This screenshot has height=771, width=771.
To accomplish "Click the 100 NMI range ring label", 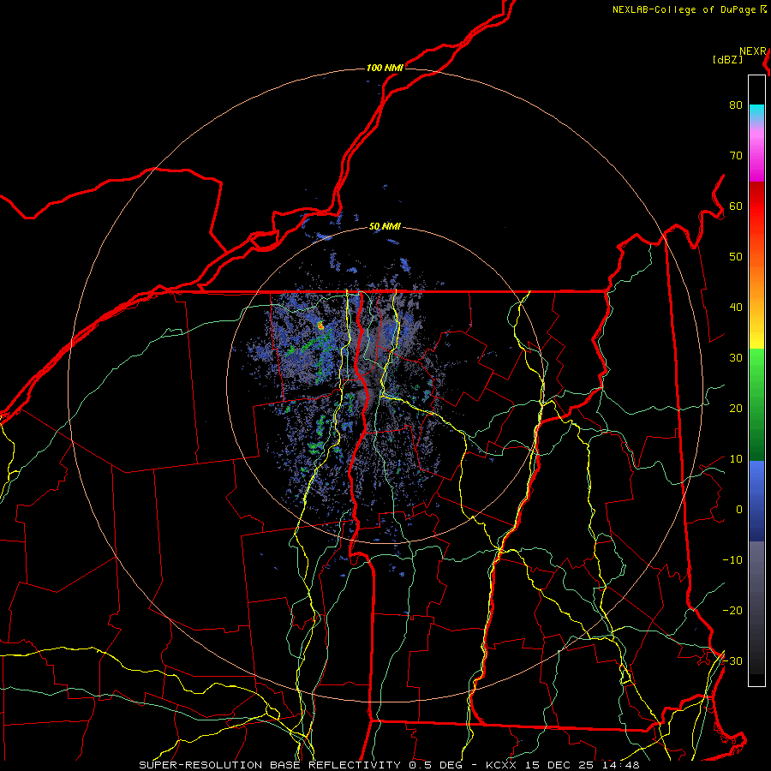I will coord(385,68).
